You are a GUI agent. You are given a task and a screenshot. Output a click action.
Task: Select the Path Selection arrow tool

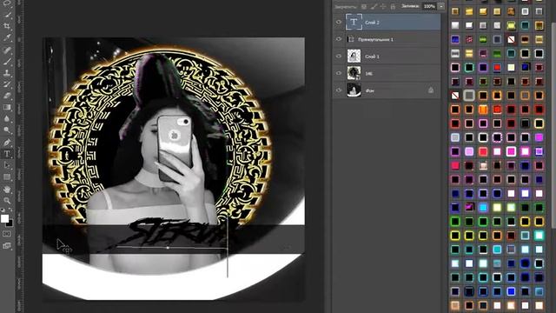[7, 165]
